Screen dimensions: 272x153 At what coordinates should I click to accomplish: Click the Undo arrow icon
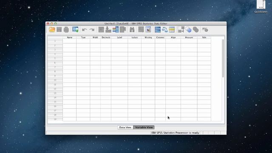pyautogui.click(x=85, y=30)
